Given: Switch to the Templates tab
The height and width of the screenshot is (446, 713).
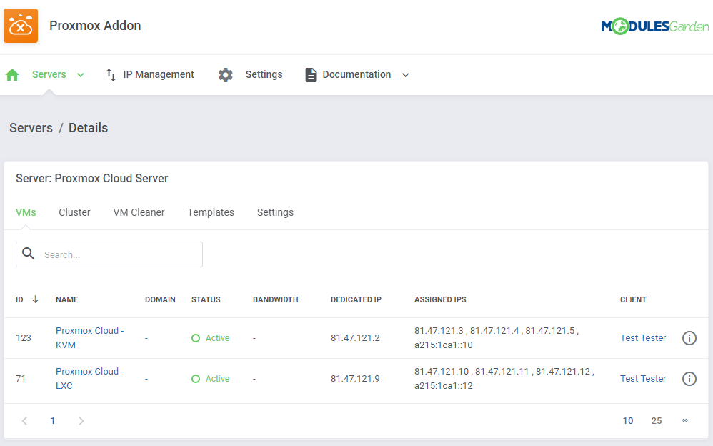Looking at the screenshot, I should pyautogui.click(x=211, y=212).
